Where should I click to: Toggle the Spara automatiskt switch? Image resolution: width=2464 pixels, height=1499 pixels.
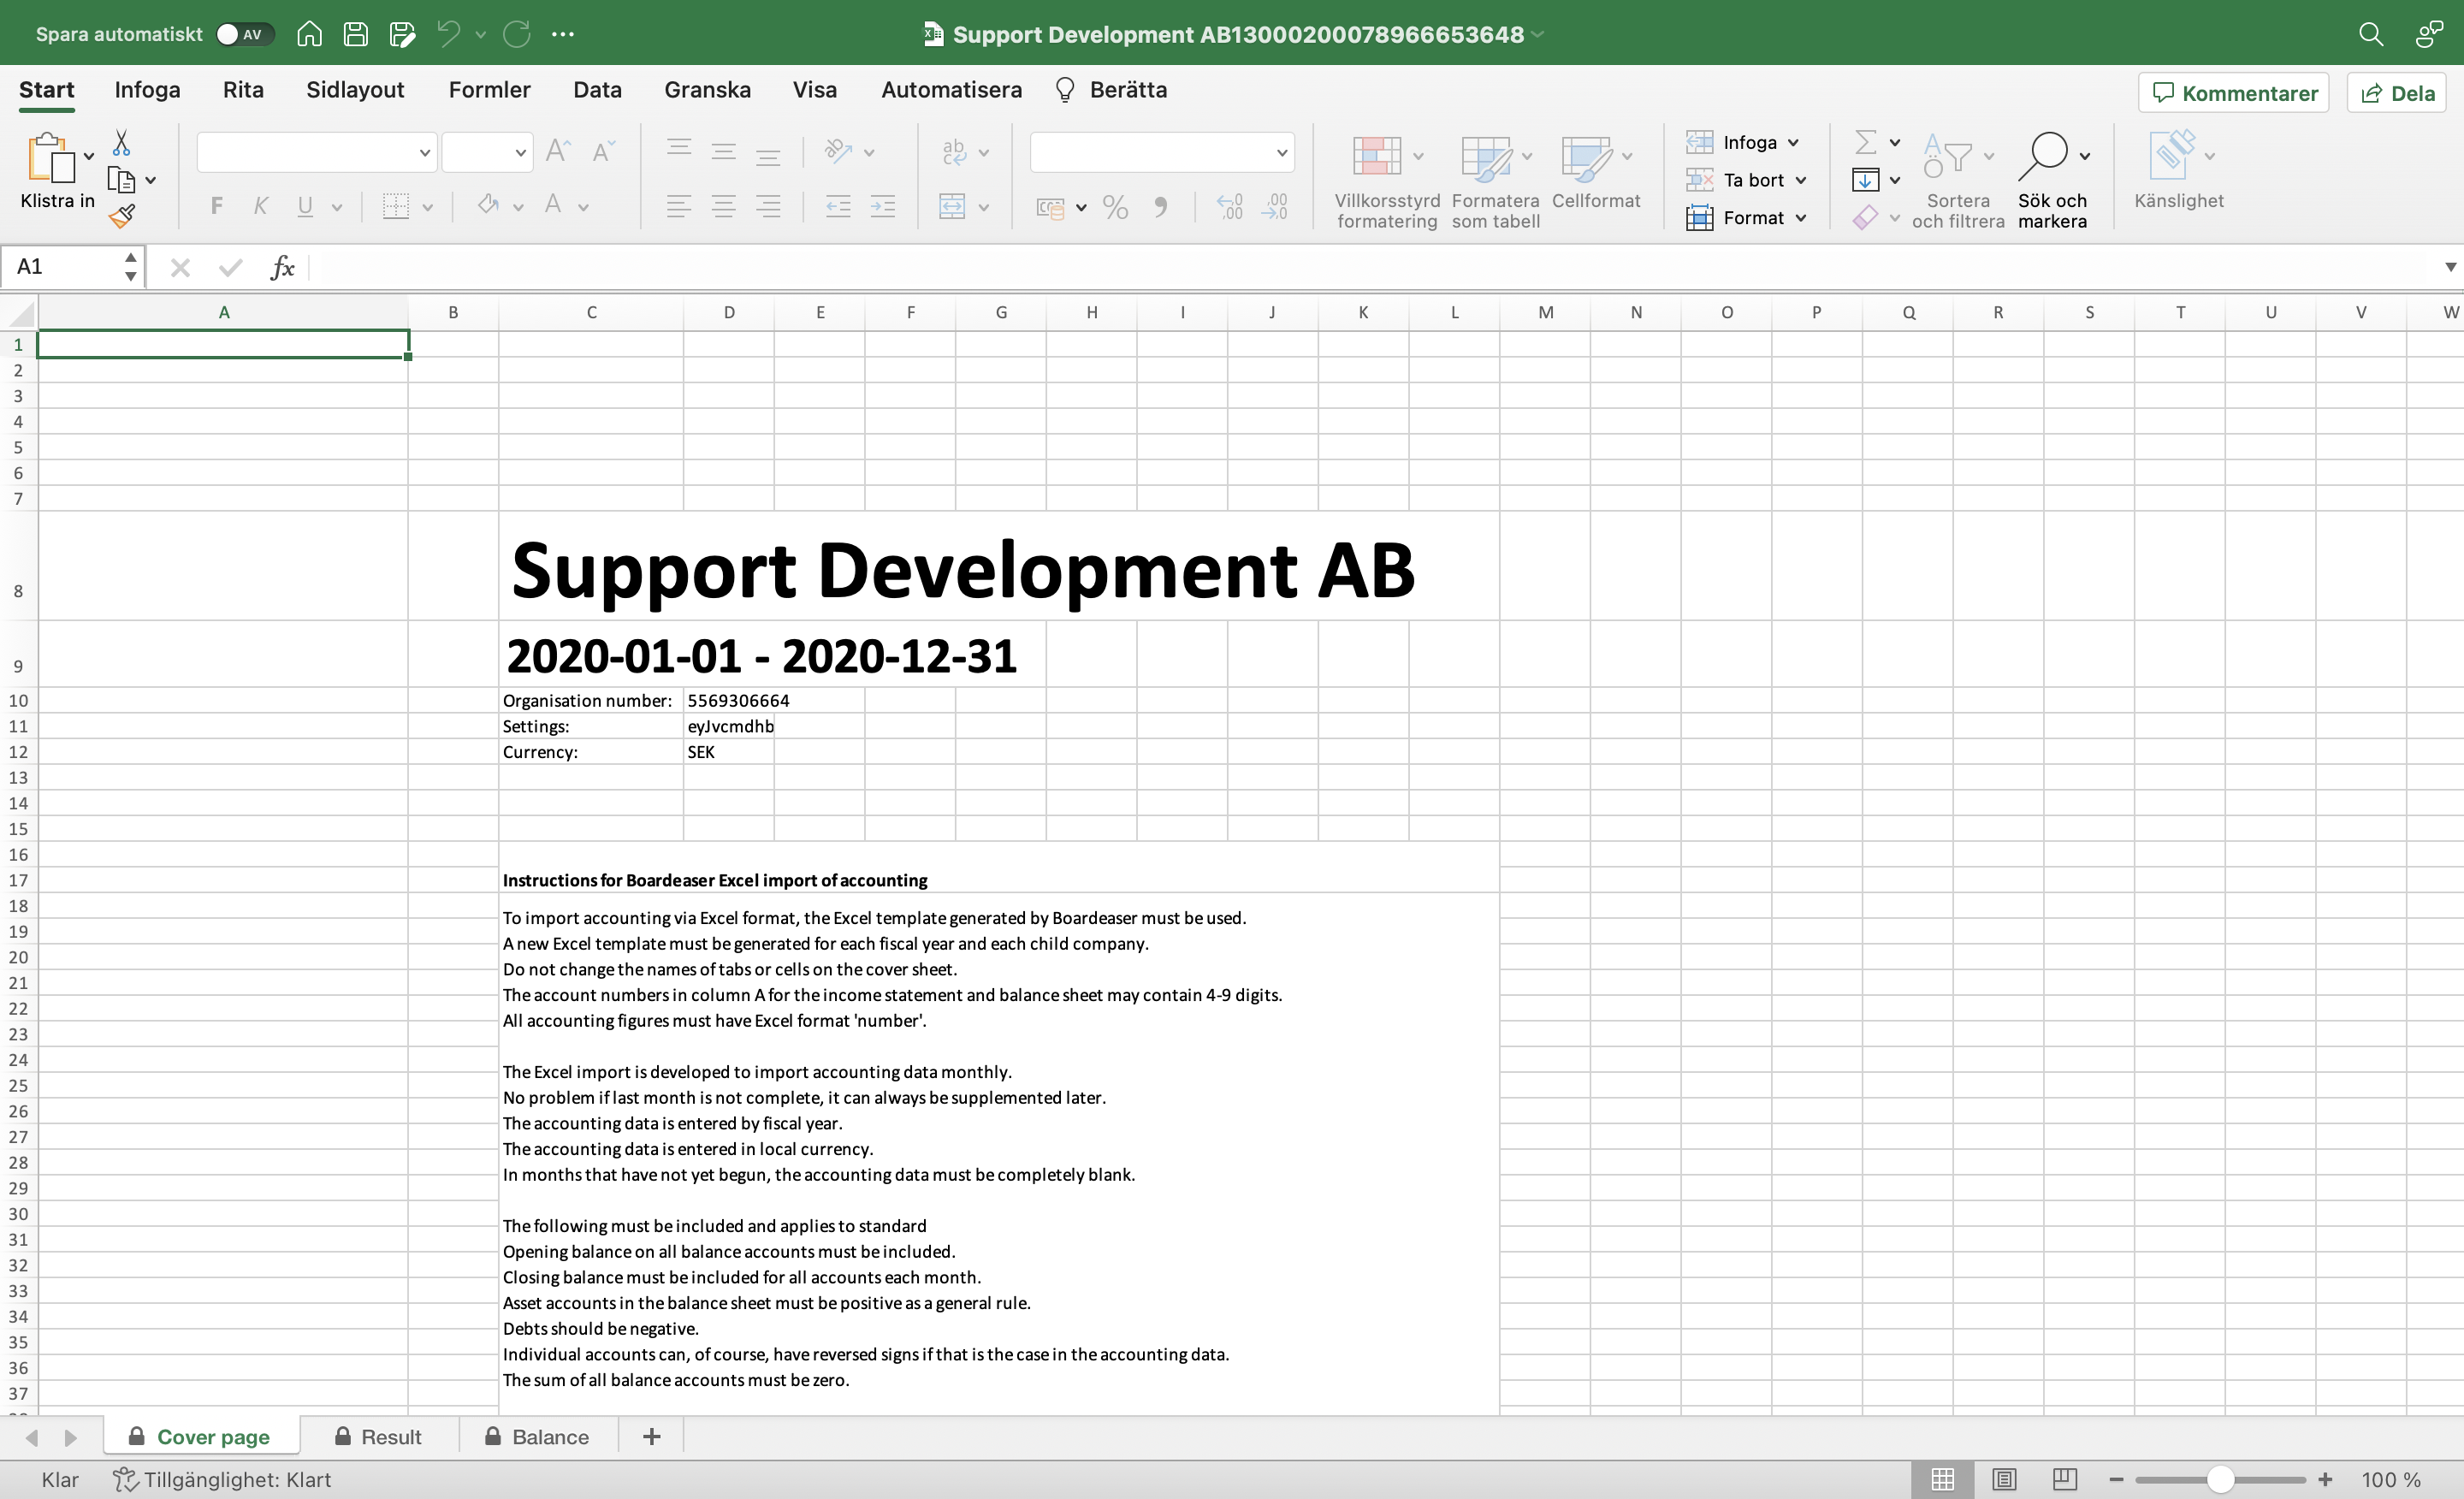tap(244, 34)
